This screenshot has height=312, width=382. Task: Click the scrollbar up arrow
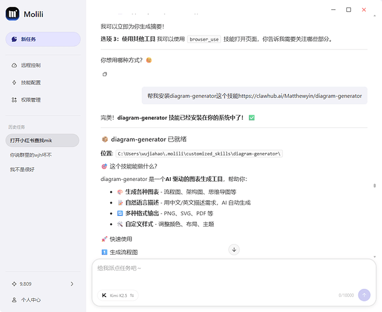(374, 16)
